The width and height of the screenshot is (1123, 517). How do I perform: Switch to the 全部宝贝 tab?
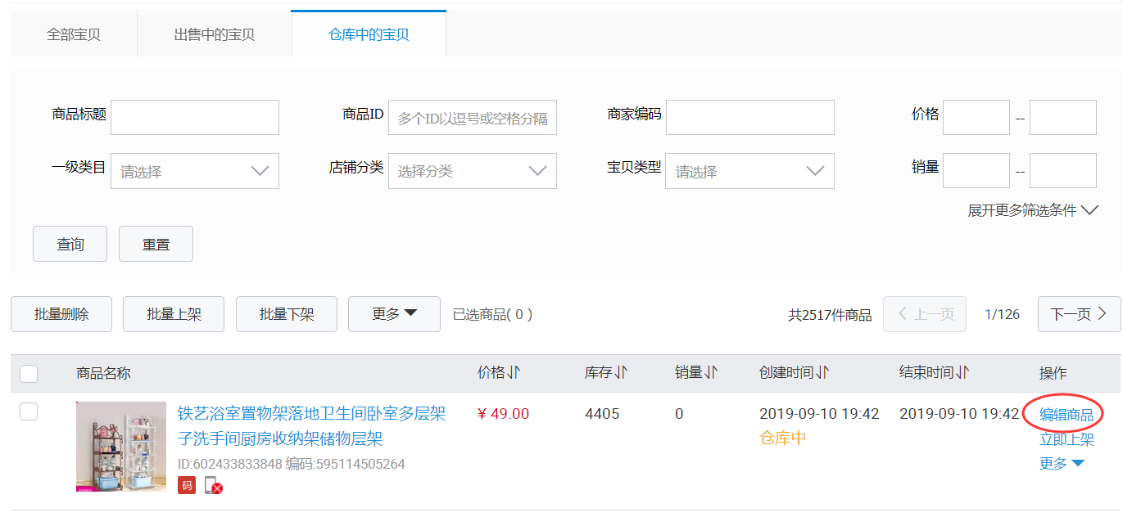pyautogui.click(x=74, y=34)
